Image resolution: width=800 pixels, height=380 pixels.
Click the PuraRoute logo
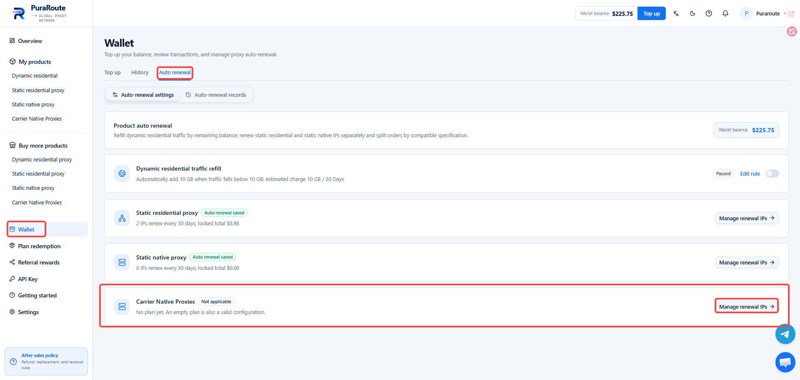click(x=39, y=14)
